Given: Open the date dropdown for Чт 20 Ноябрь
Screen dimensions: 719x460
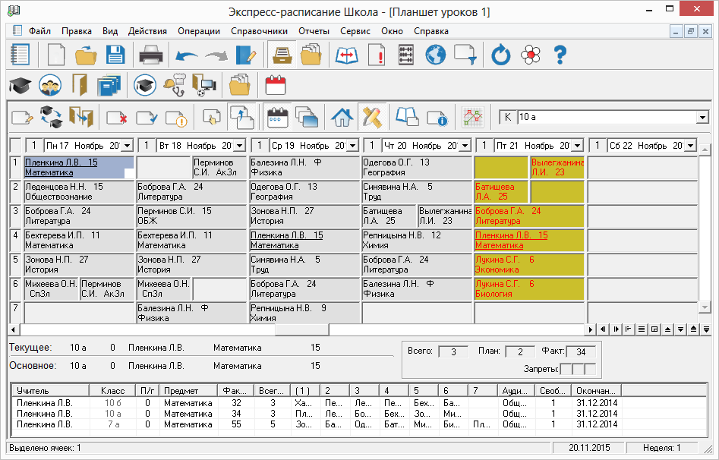Looking at the screenshot, I should tap(465, 145).
